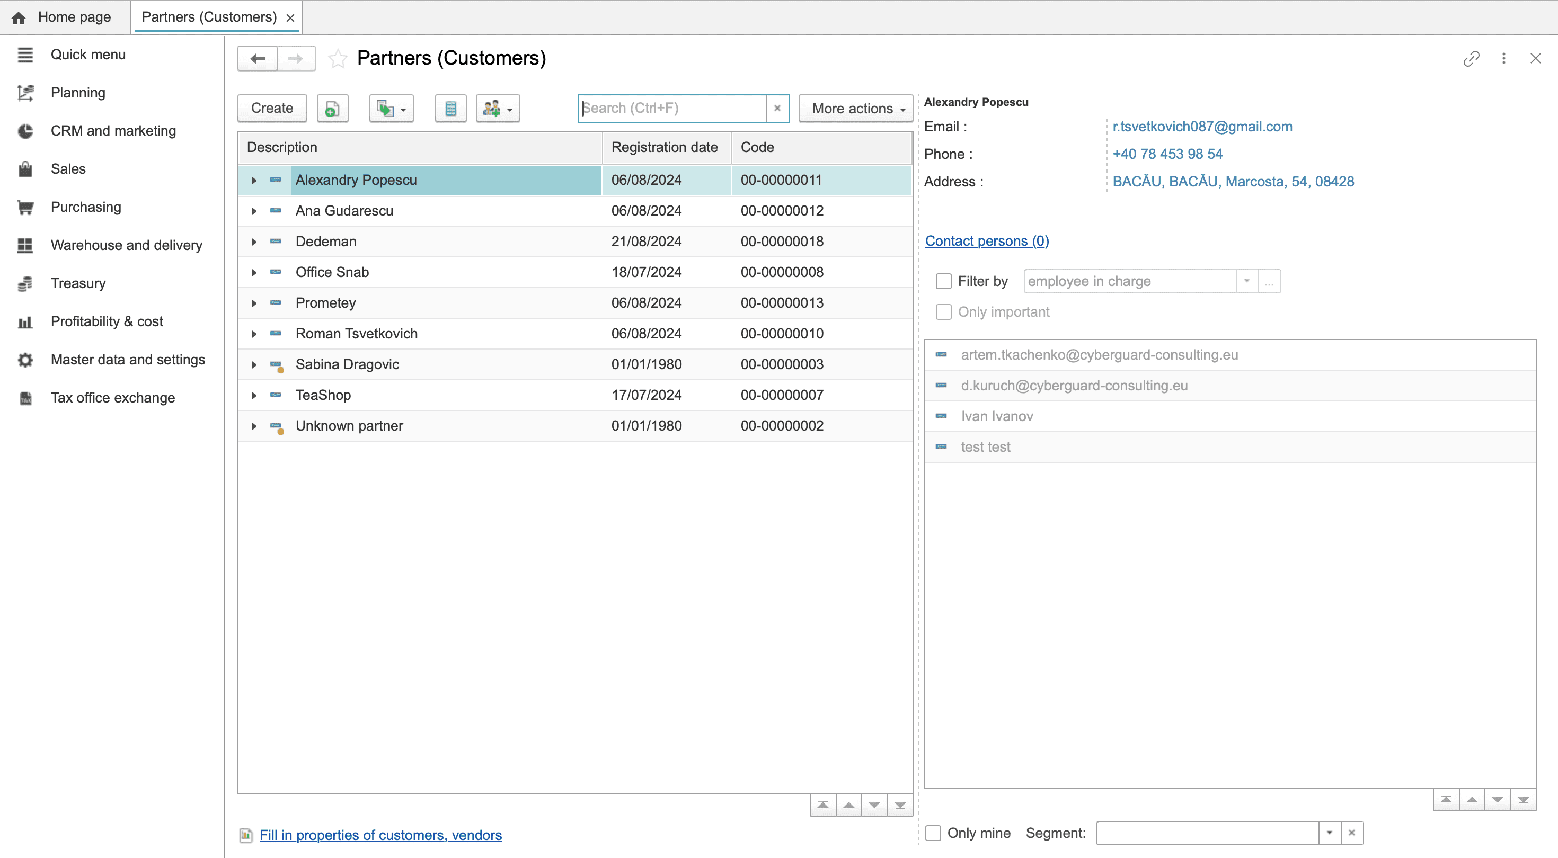The width and height of the screenshot is (1558, 858).
Task: Click the back arrow navigation button
Action: coord(258,59)
